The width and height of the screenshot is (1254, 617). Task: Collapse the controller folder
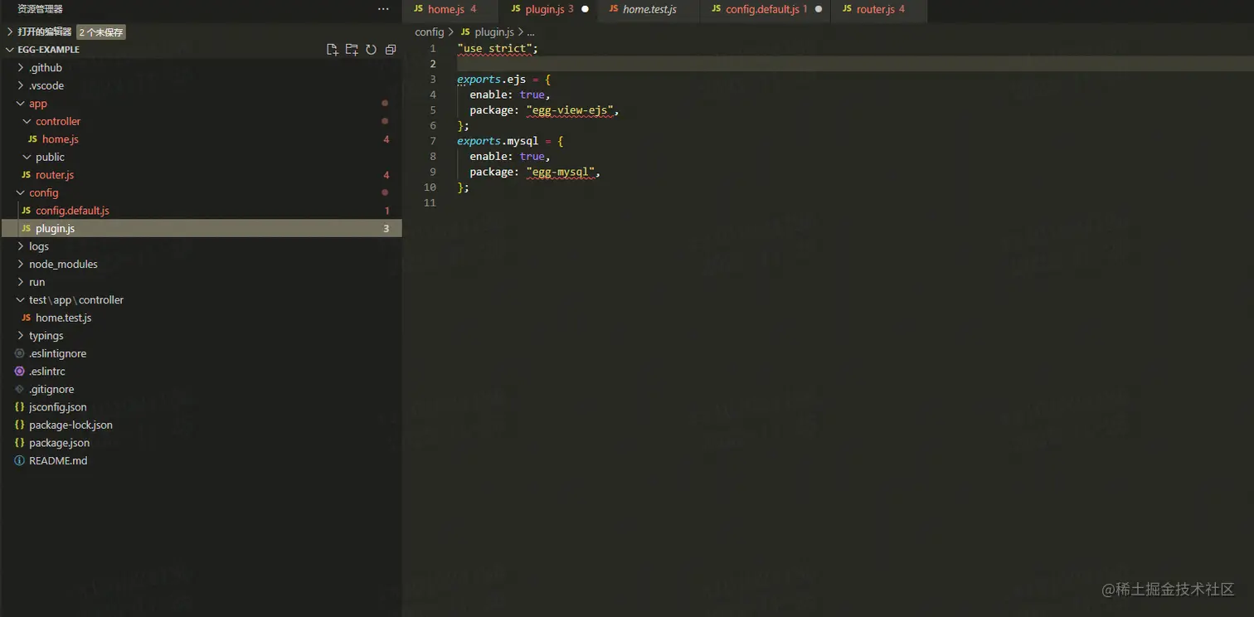tap(27, 121)
